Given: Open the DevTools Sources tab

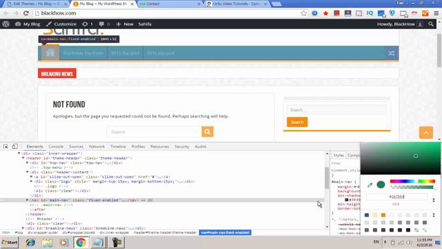Looking at the screenshot, I should 76,147.
